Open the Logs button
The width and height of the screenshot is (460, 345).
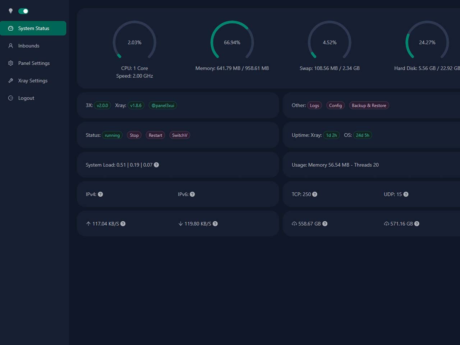pos(314,105)
